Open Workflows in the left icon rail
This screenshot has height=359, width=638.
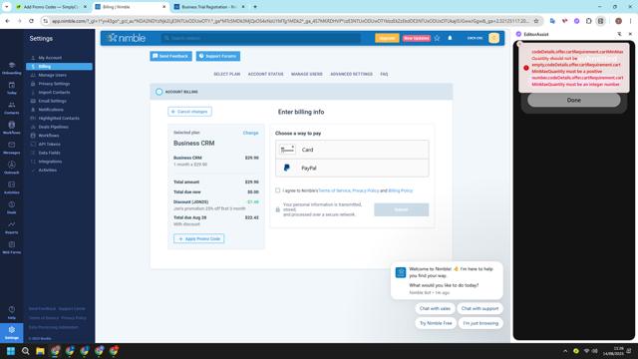pyautogui.click(x=11, y=128)
